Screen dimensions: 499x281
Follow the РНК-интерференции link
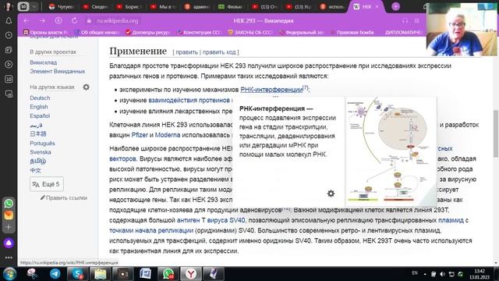click(x=271, y=90)
